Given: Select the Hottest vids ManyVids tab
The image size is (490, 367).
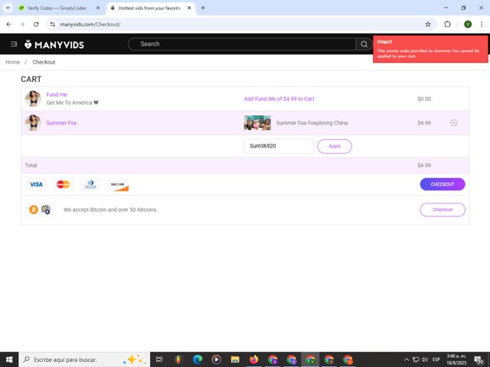Looking at the screenshot, I should click(x=149, y=8).
